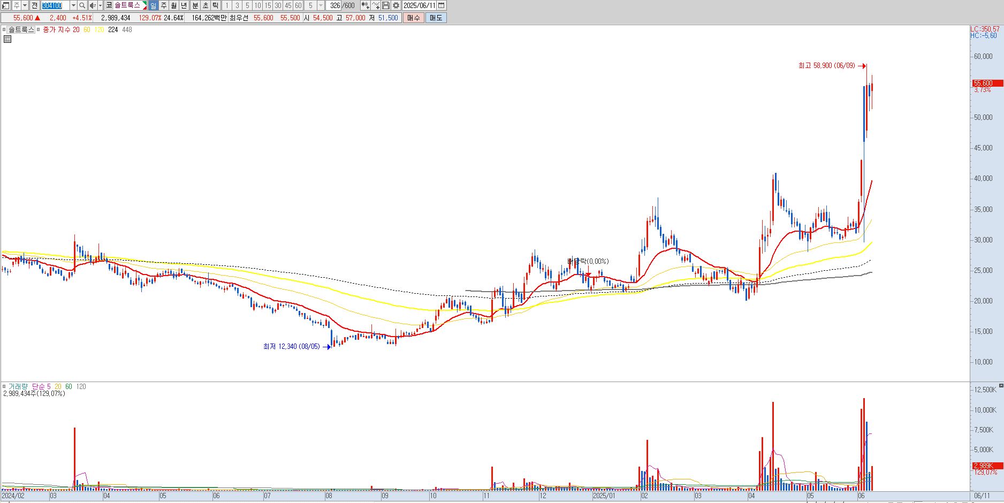Click the save floppy disk icon
The height and width of the screenshot is (503, 1004).
(385, 5)
